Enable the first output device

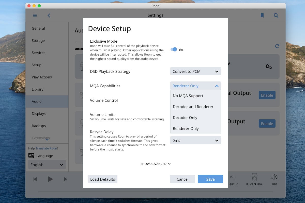267,95
